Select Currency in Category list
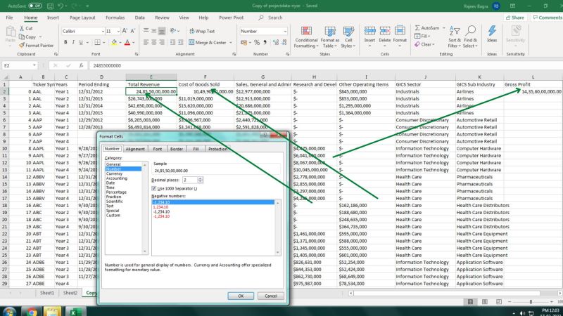This screenshot has width=563, height=316. (x=114, y=173)
